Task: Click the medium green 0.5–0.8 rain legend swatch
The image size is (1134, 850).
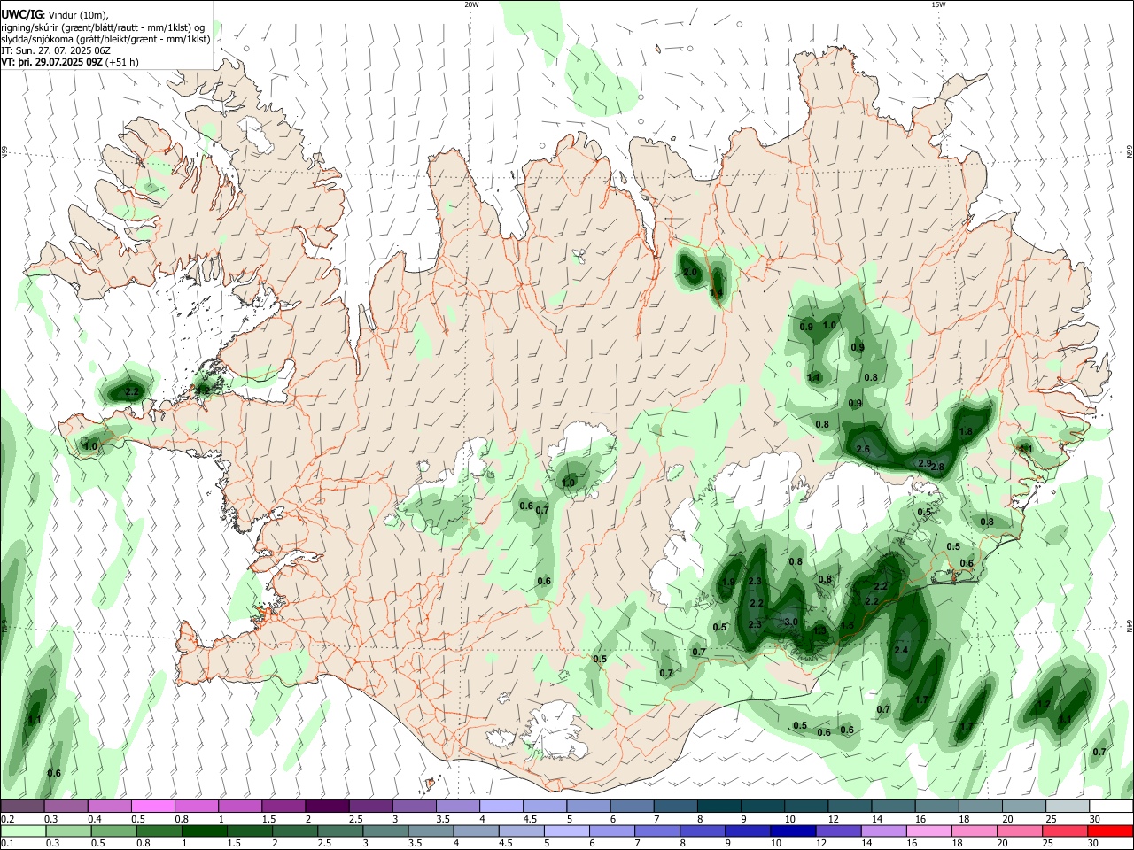Action: 113,831
